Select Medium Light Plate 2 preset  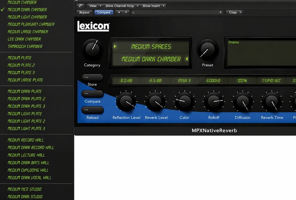coord(26,121)
